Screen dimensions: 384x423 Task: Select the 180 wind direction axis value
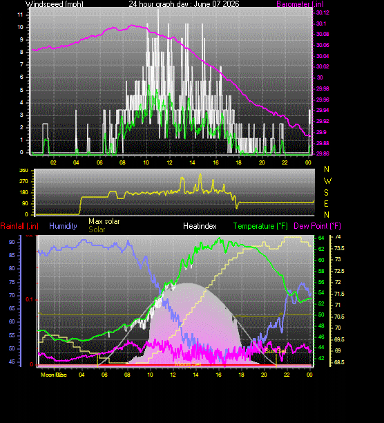[23, 192]
